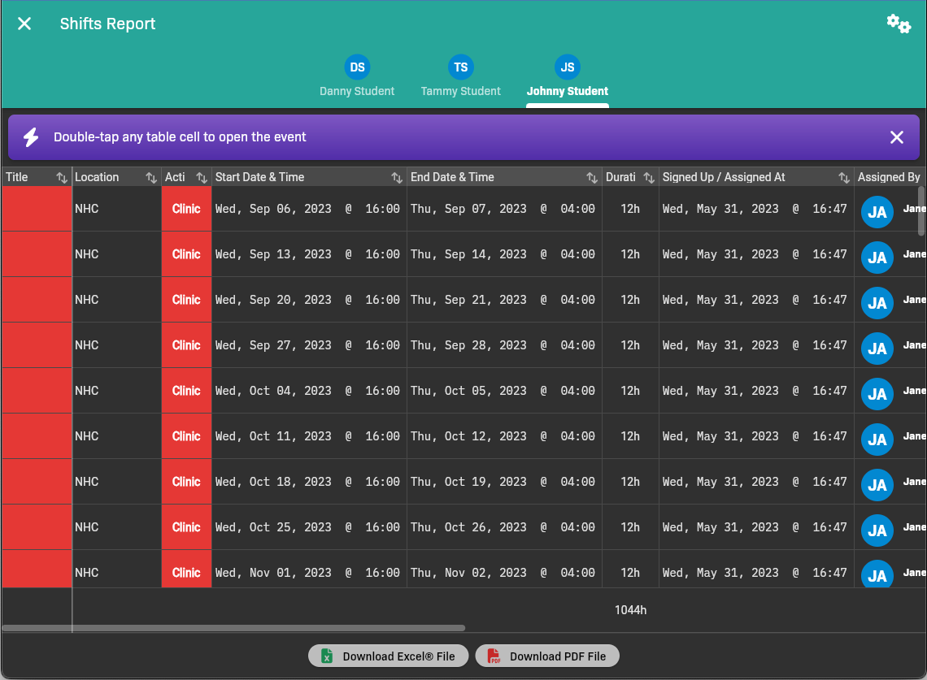927x680 pixels.
Task: Switch to the Danny Student tab
Action: pos(357,77)
